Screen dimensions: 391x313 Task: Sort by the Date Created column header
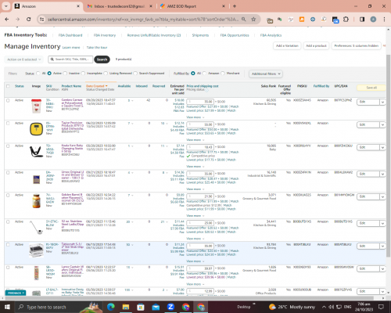click(96, 86)
